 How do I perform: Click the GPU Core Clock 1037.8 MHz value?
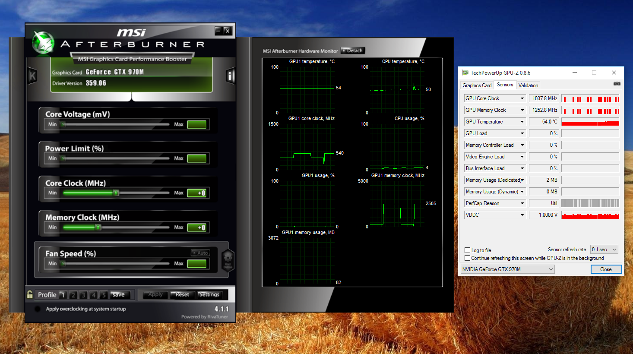544,98
